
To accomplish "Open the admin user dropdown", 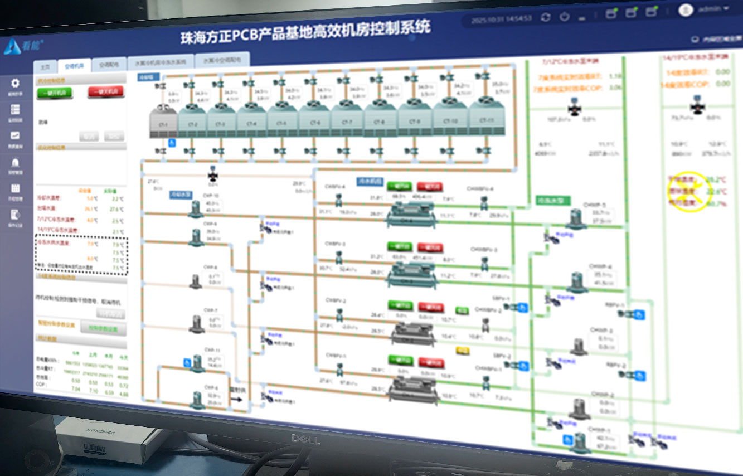I will pos(705,9).
